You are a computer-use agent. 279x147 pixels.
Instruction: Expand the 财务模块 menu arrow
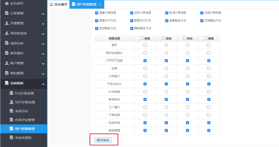coord(43,54)
